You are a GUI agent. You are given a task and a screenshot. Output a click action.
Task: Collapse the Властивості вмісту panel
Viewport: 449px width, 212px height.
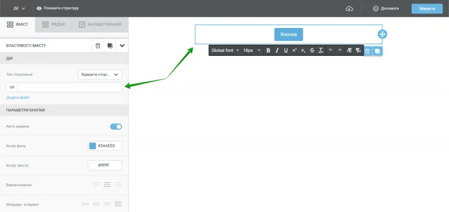[x=122, y=45]
